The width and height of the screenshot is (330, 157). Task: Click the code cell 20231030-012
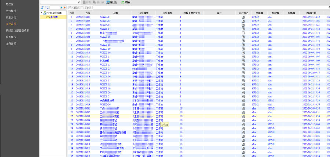83,152
